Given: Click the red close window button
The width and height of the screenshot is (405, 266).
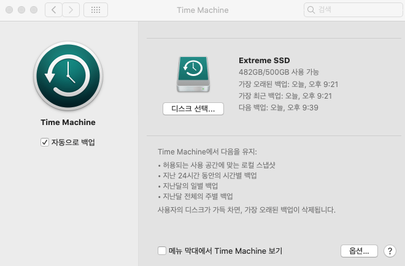Looking at the screenshot, I should [9, 10].
